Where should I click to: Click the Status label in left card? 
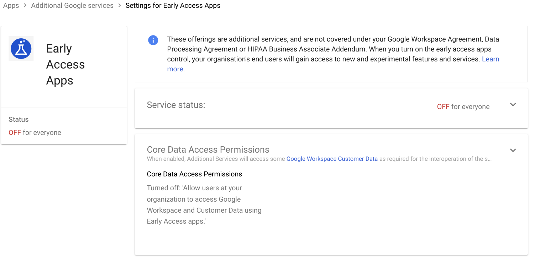coord(19,119)
